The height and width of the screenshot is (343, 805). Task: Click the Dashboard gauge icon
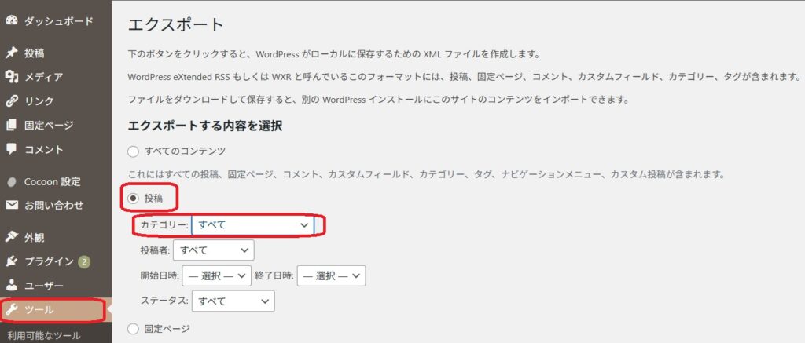[x=11, y=20]
